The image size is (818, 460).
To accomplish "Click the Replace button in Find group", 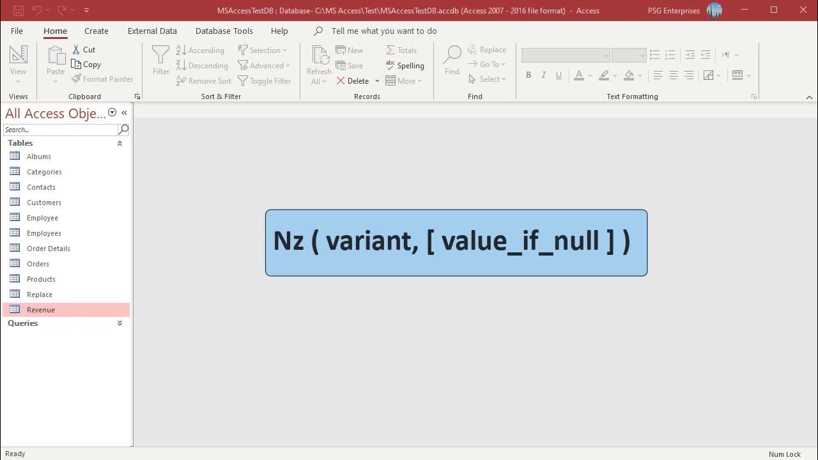I will [x=486, y=50].
